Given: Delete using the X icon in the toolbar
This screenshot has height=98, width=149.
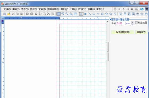Looking at the screenshot, I should (x=49, y=14).
